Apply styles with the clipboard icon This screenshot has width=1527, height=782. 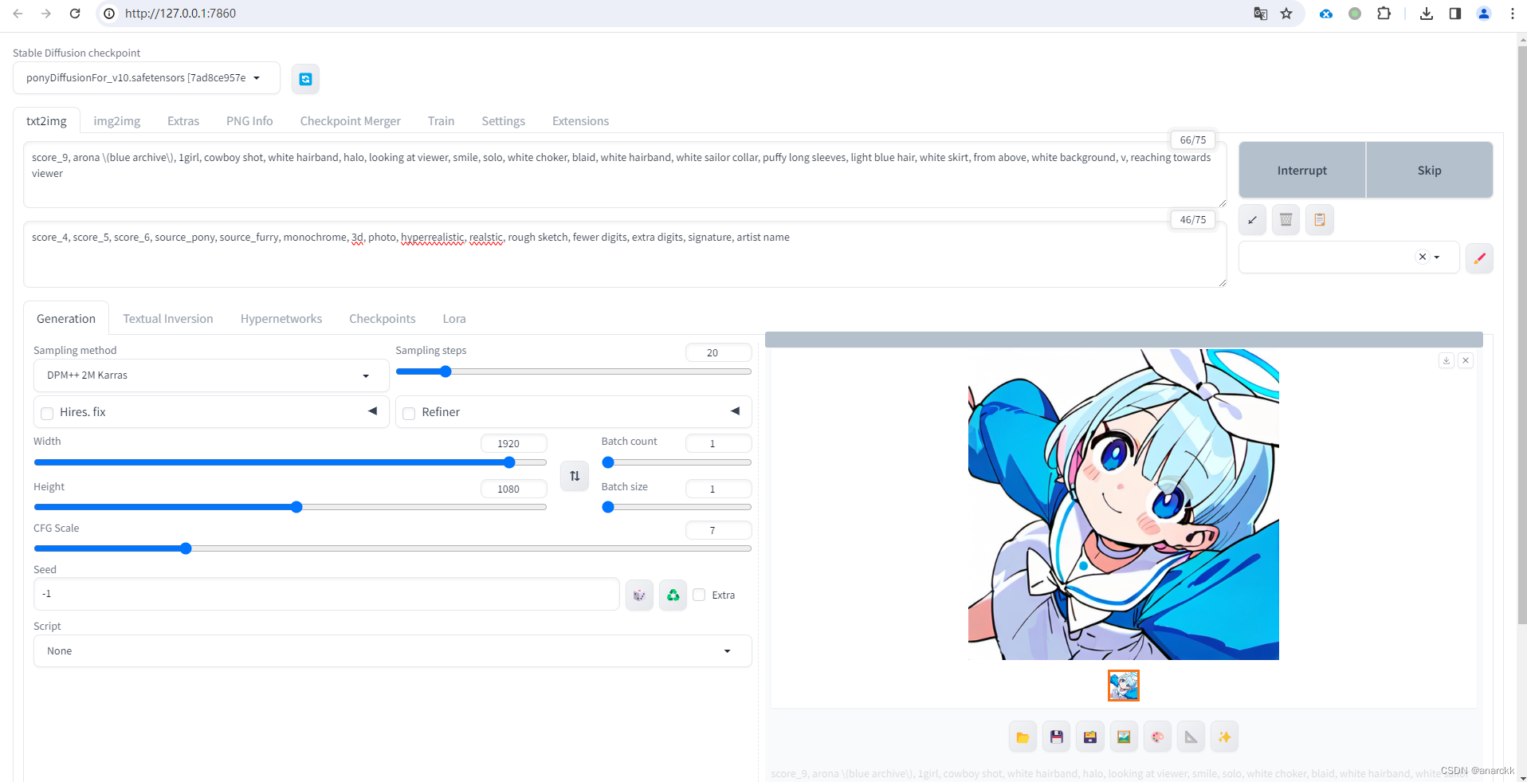pos(1320,220)
